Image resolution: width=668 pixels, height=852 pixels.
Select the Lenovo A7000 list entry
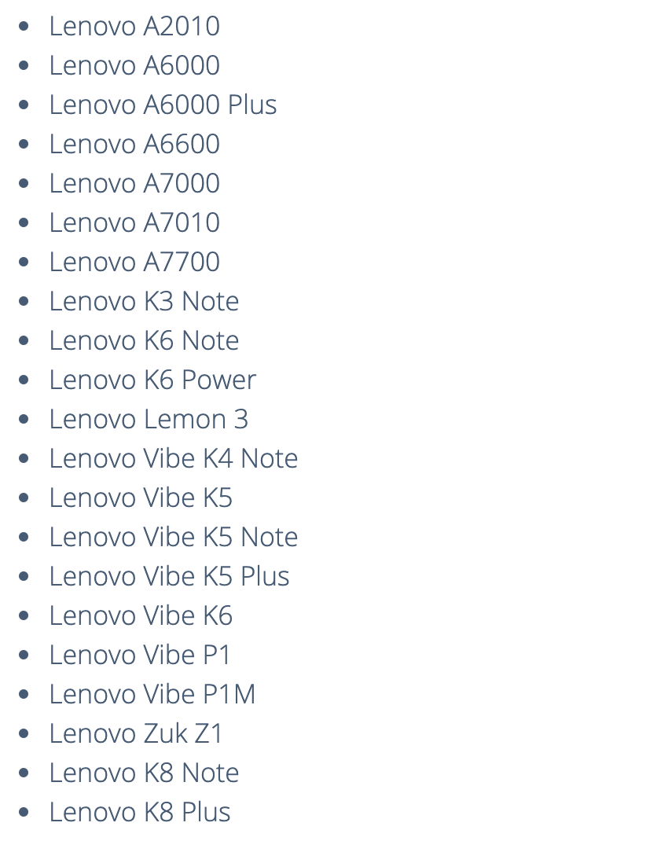coord(134,183)
